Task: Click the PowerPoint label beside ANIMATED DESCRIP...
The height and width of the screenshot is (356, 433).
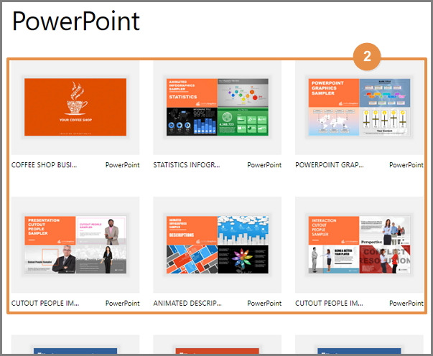Action: coord(264,304)
